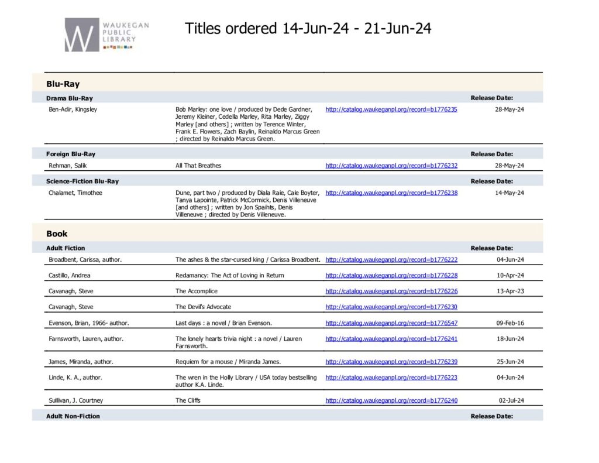Image resolution: width=599 pixels, height=463 pixels.
Task: Open the catalog link for Bob Marley: One Love
Action: point(391,109)
